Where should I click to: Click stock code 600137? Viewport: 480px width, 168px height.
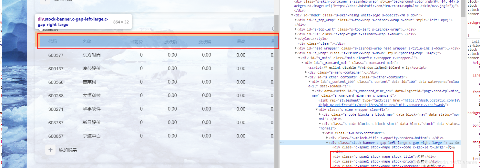pos(56,68)
